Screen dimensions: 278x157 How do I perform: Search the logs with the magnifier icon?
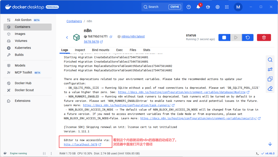(270, 60)
